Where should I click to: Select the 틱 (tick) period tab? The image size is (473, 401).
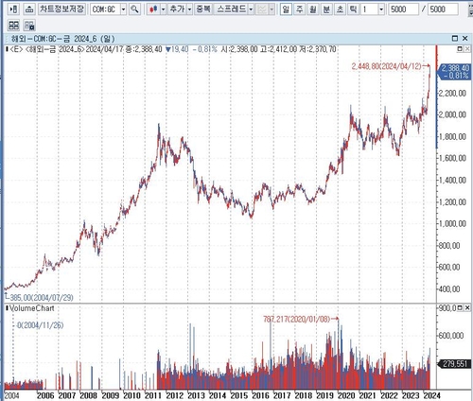[354, 9]
